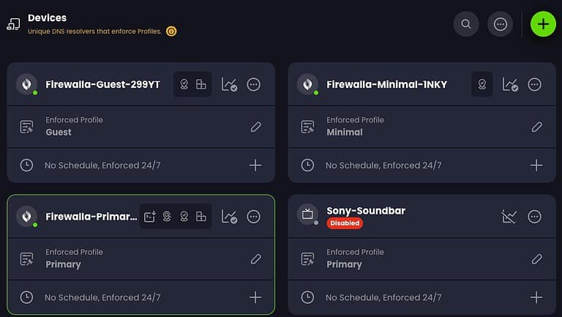Open the devices search
The image size is (562, 317).
pos(465,23)
